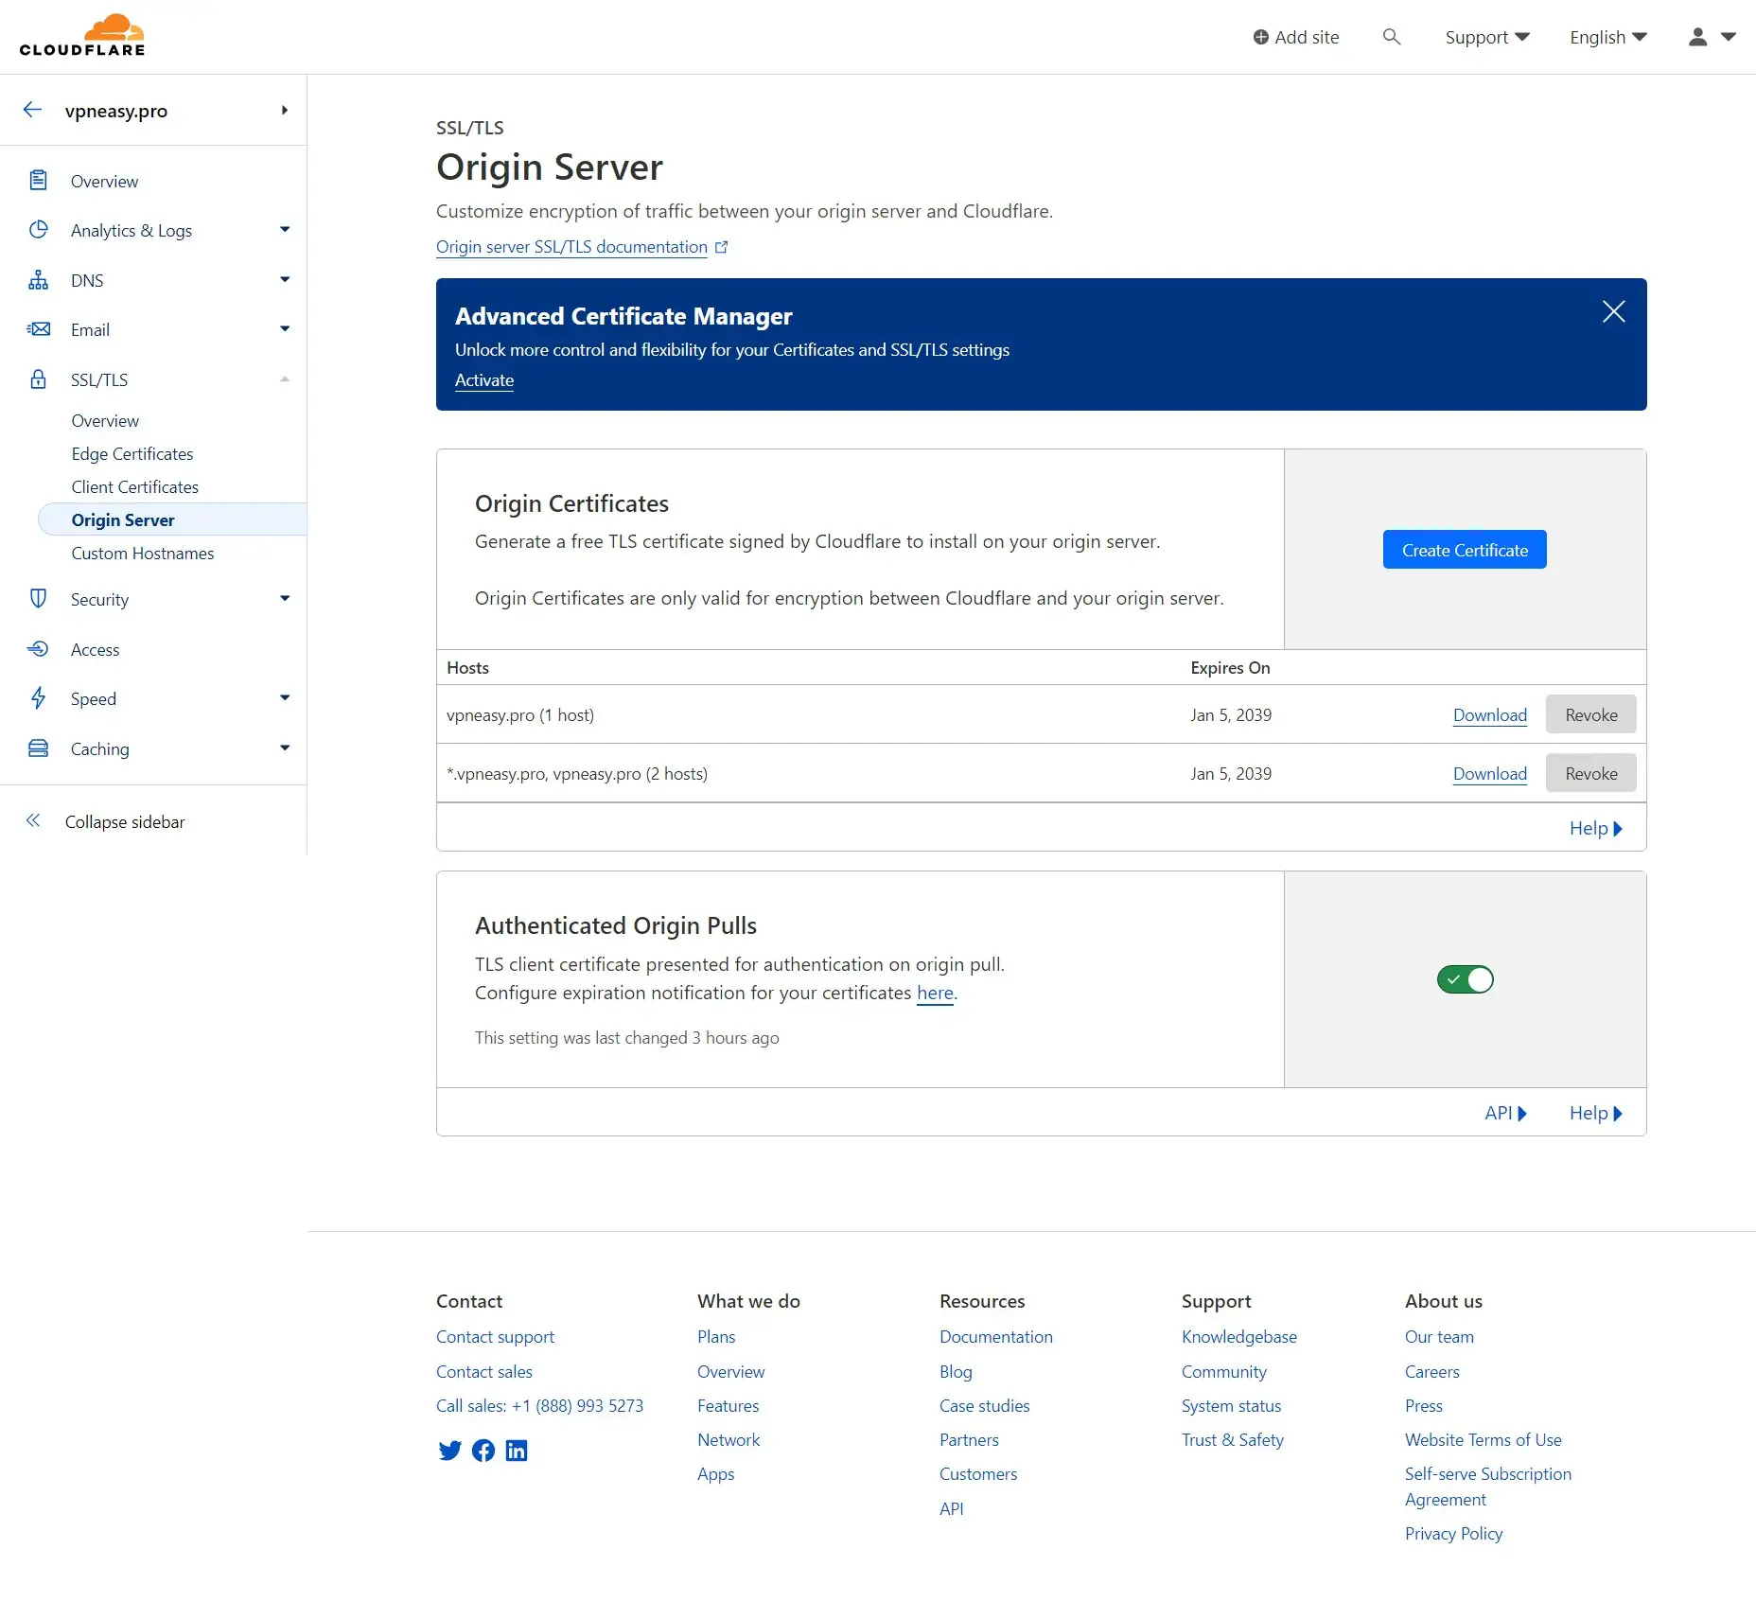This screenshot has height=1619, width=1756.
Task: Open the Access sidebar item
Action: pyautogui.click(x=95, y=649)
